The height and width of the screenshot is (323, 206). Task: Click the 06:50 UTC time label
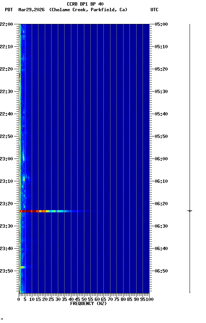(161, 271)
